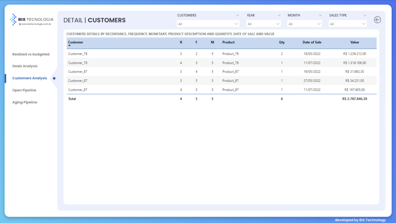Click the blue dot beside Customers Analysis
The height and width of the screenshot is (223, 396).
(54, 78)
